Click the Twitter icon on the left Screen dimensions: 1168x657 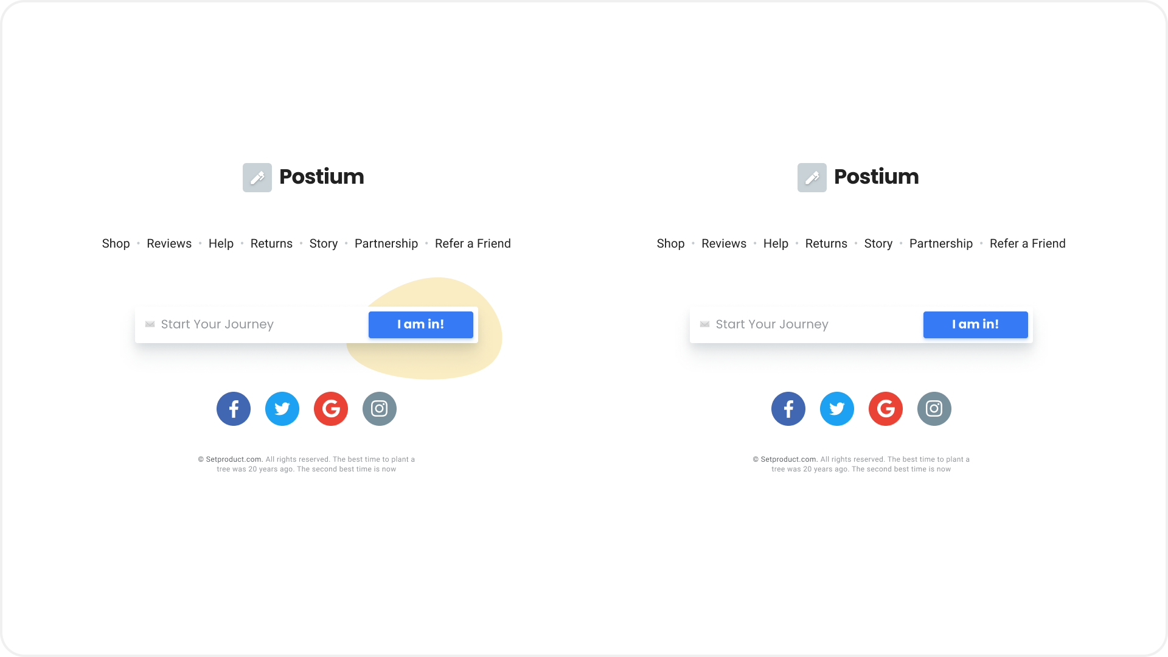click(282, 408)
